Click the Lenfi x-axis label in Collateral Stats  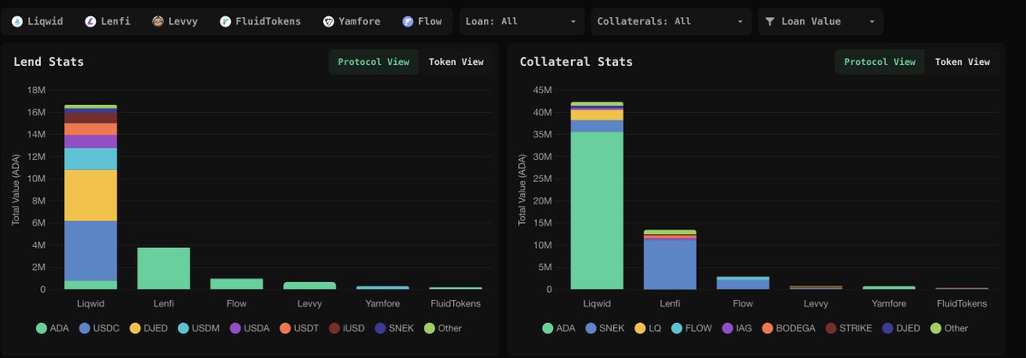click(669, 303)
